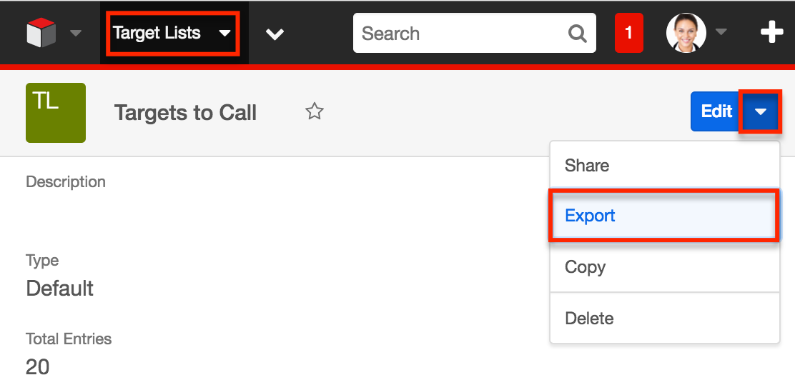Open the red notifications badge
This screenshot has height=390, width=795.
coord(628,33)
